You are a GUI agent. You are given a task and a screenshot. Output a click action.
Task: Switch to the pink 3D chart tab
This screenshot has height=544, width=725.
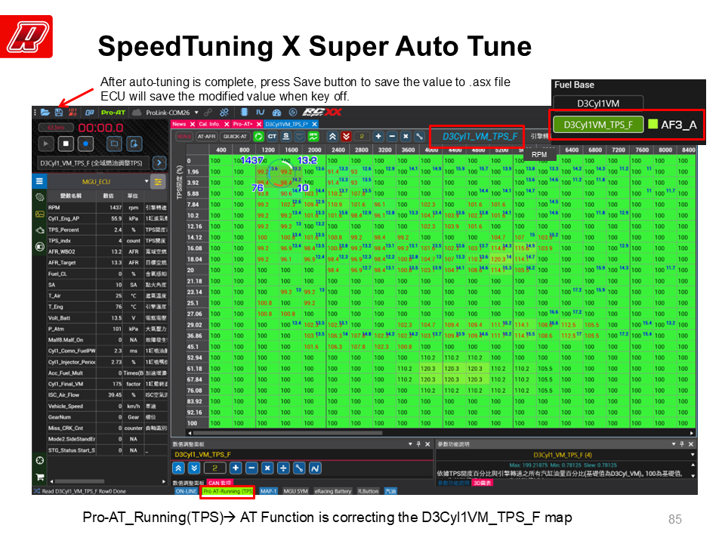[483, 483]
